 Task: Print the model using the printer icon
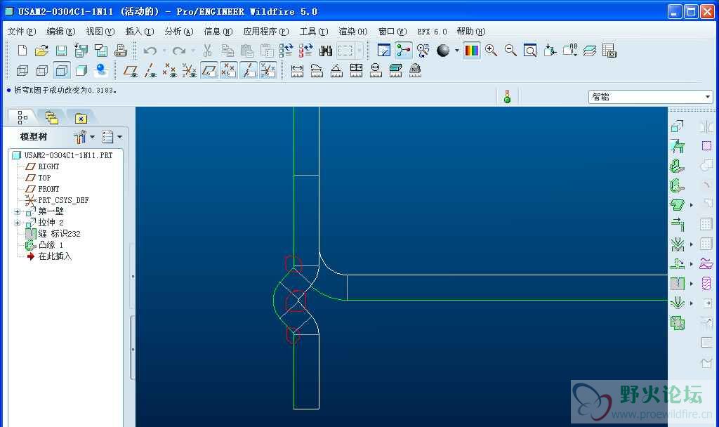click(121, 50)
